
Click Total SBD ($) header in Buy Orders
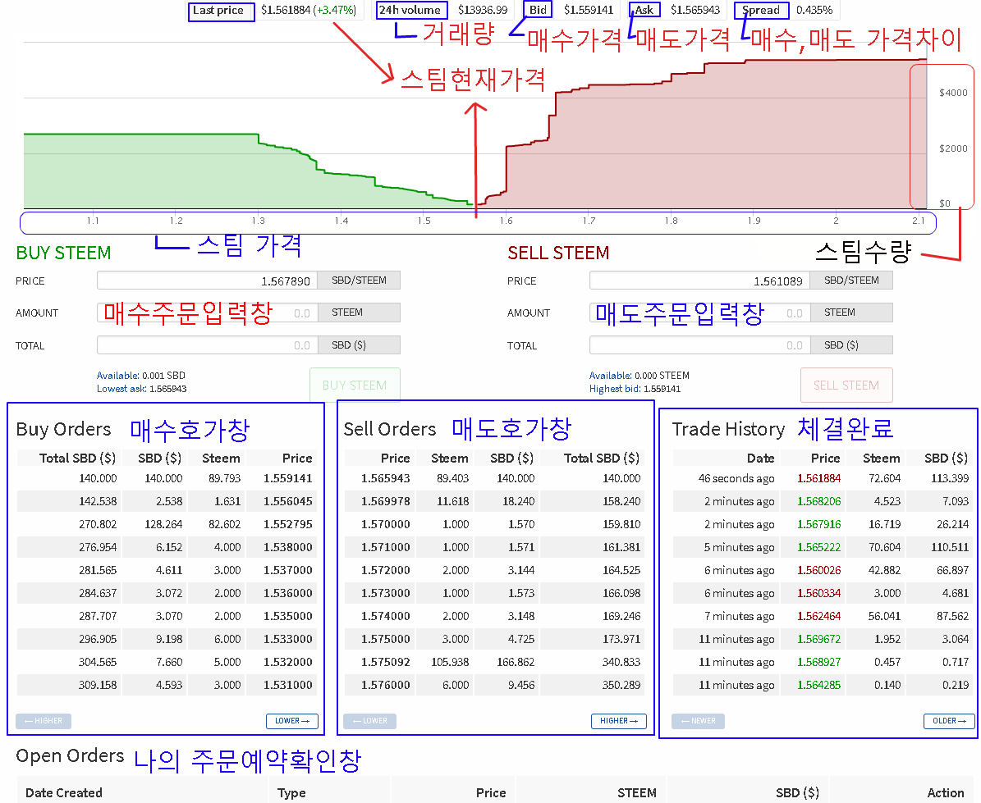[x=78, y=458]
